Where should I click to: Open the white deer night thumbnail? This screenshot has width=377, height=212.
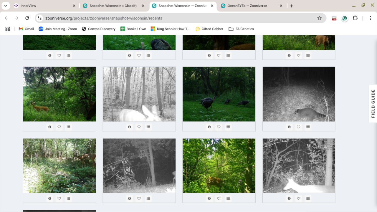(299, 166)
